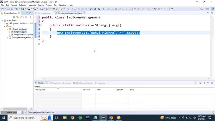215x121 pixels.
Task: Open the File menu
Action: (2, 5)
